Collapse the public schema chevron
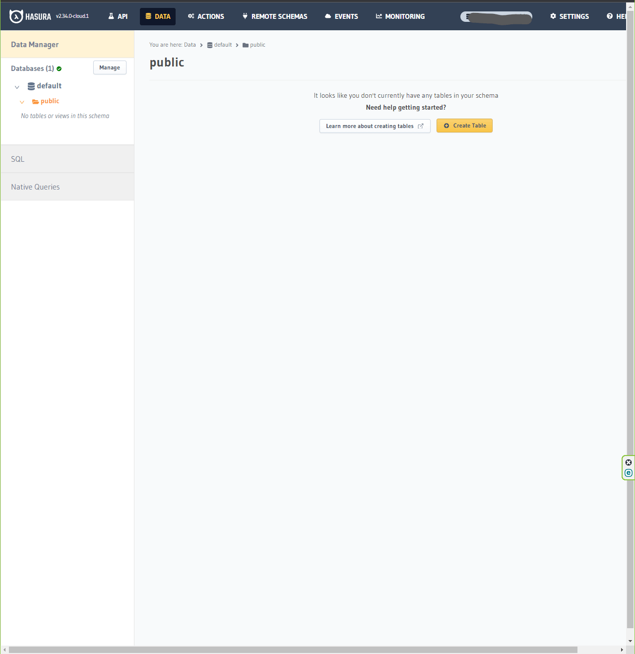This screenshot has width=635, height=654. pos(22,102)
